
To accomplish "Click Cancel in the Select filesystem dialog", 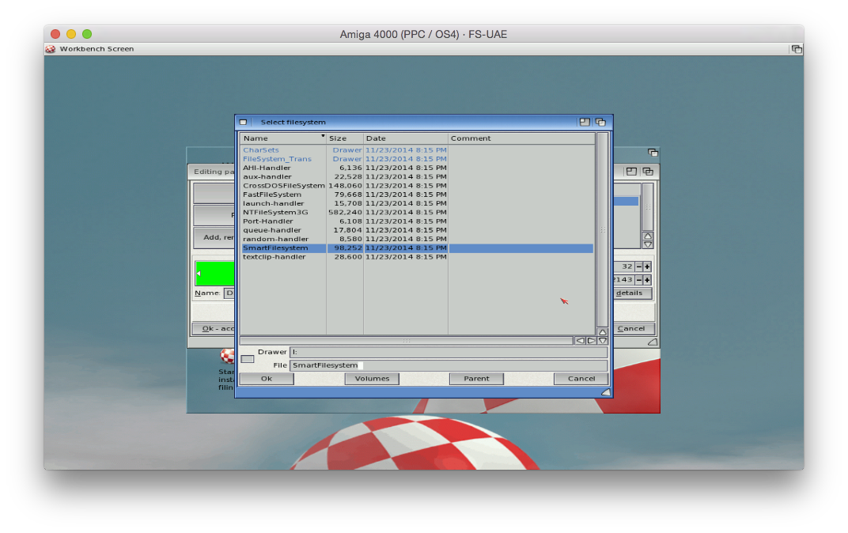I will point(581,379).
